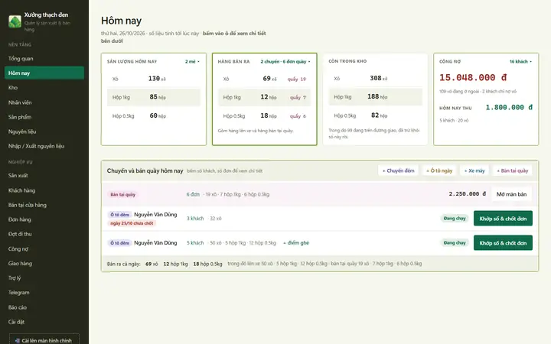Click the Mở màn bán button

[511, 194]
